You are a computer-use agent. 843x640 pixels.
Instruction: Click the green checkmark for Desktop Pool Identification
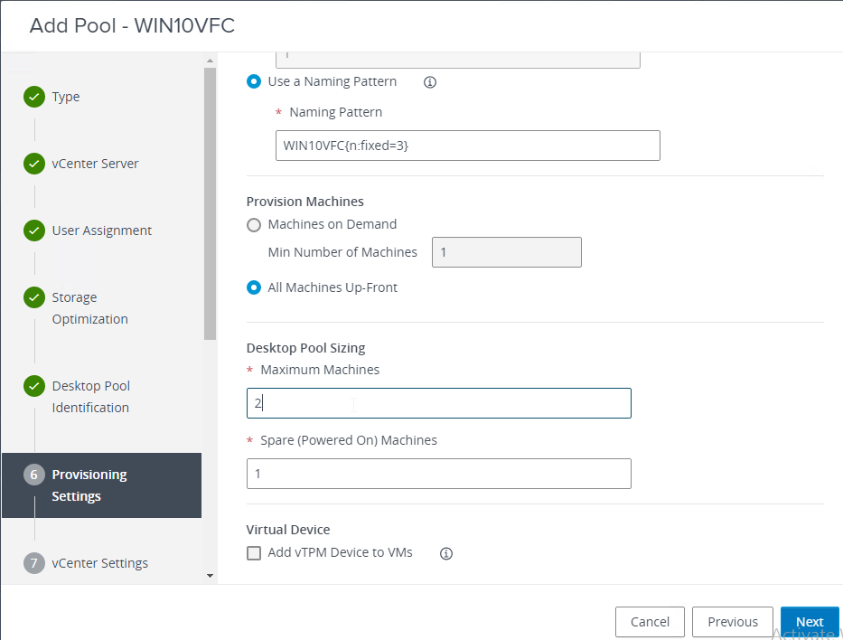[34, 386]
